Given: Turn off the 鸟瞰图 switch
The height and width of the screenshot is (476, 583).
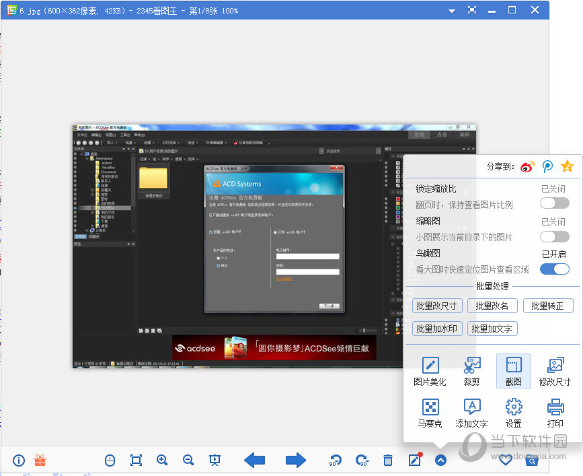Looking at the screenshot, I should click(x=554, y=269).
